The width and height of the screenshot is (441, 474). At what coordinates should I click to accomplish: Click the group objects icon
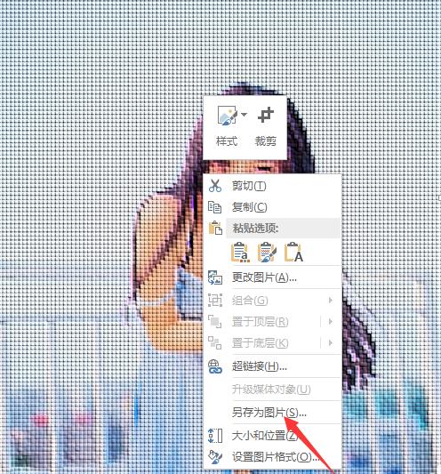click(215, 301)
